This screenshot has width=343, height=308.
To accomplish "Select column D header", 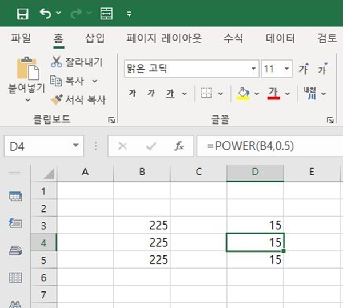I will tap(255, 172).
